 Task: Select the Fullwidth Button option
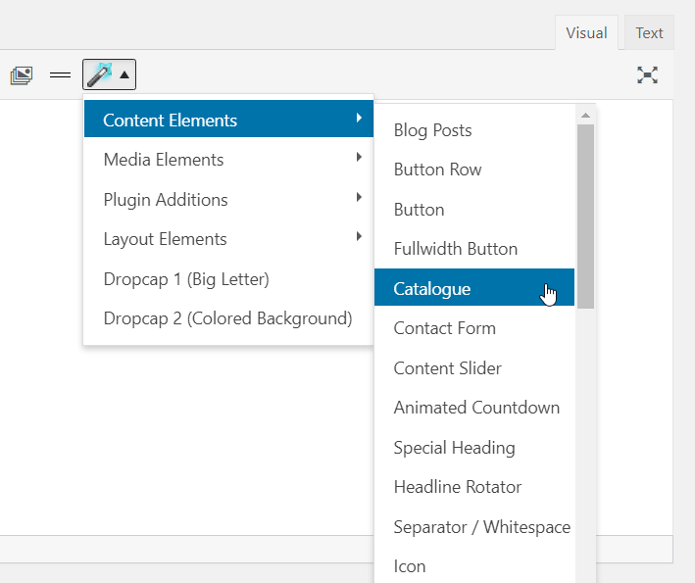pos(455,249)
